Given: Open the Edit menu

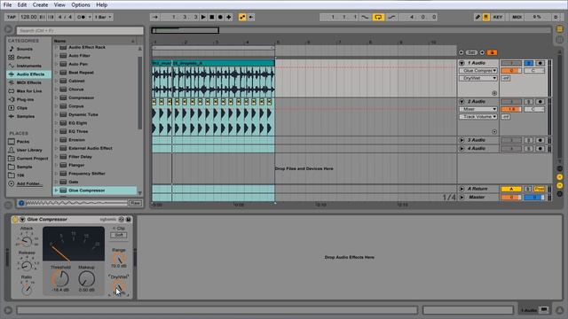Looking at the screenshot, I should [22, 4].
